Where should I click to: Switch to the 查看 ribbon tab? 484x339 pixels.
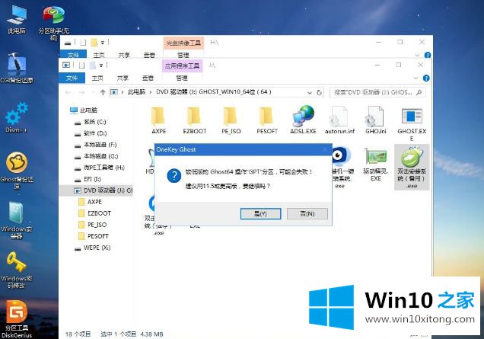tap(149, 78)
